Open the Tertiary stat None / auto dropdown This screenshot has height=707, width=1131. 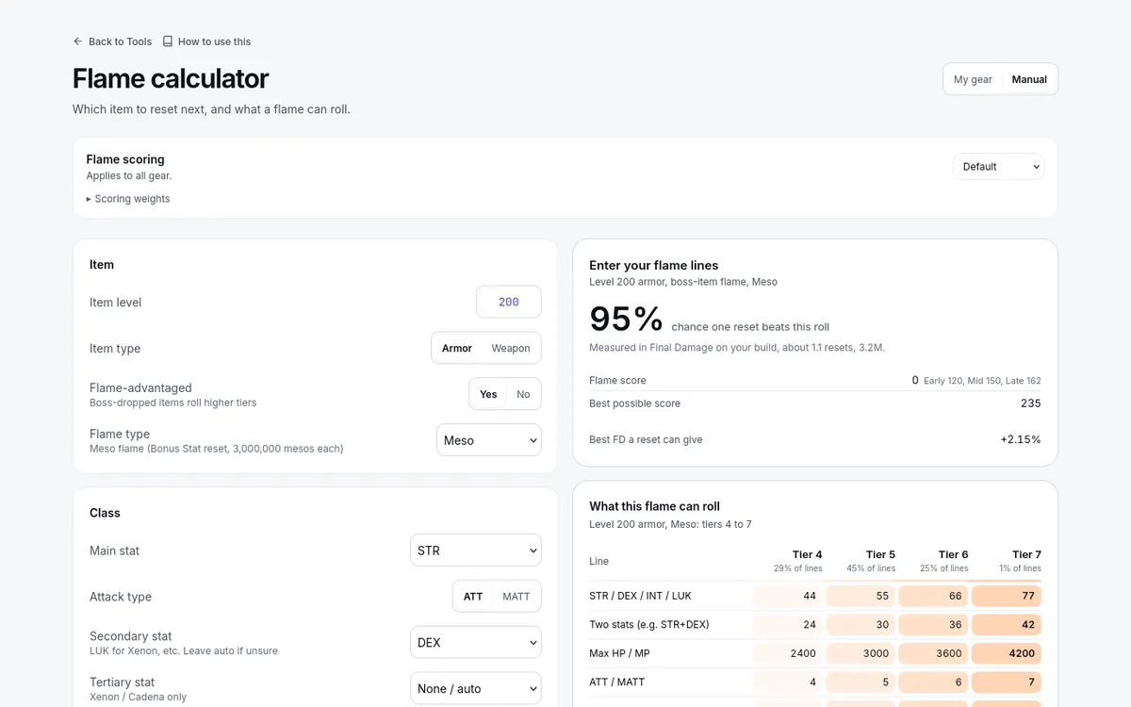pos(476,689)
